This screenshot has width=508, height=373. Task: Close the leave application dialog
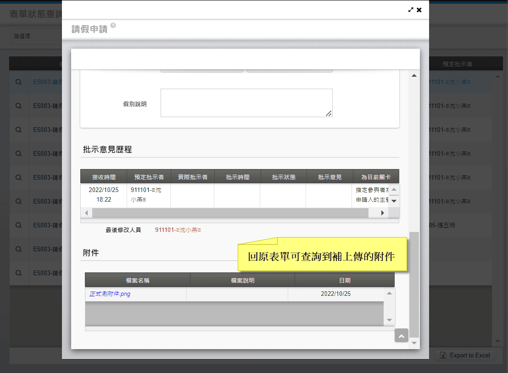pyautogui.click(x=419, y=10)
